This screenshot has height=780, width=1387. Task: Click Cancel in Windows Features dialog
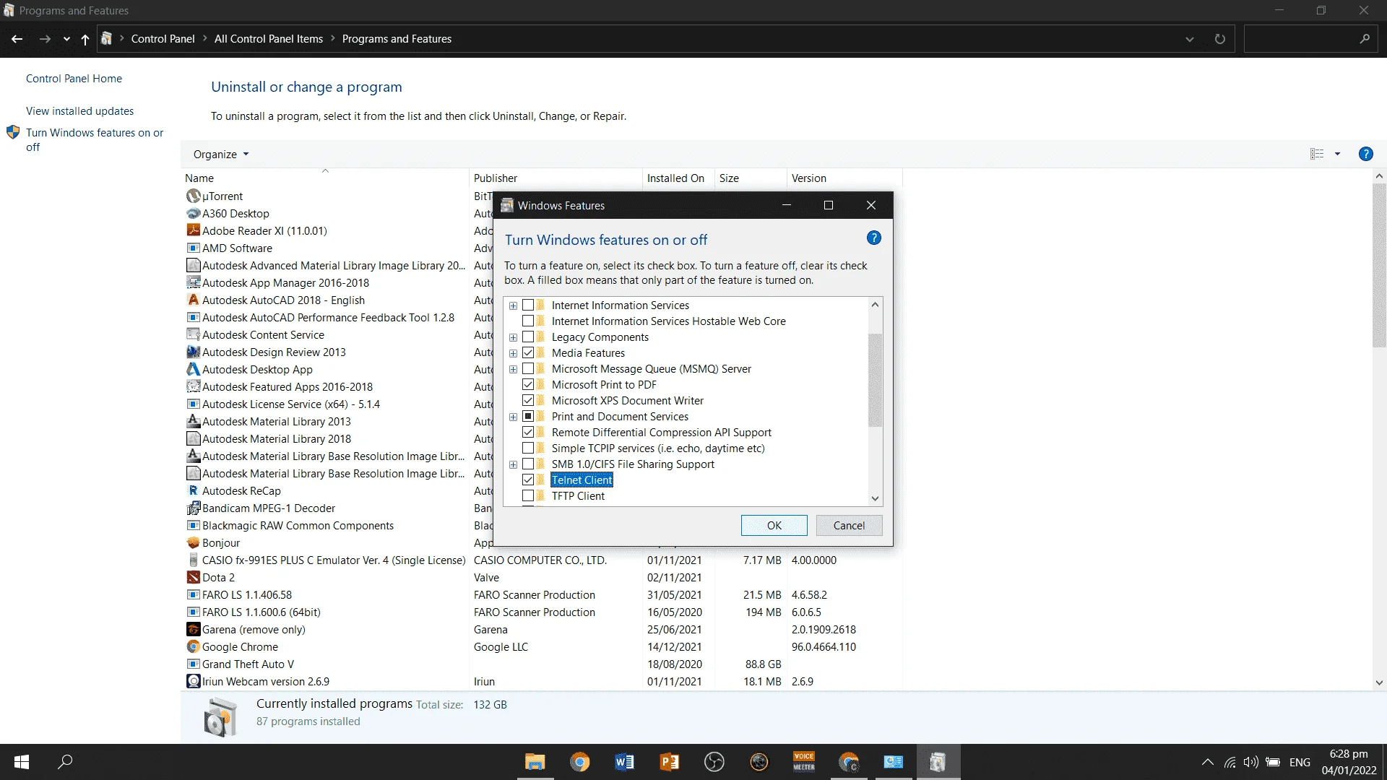coord(849,525)
